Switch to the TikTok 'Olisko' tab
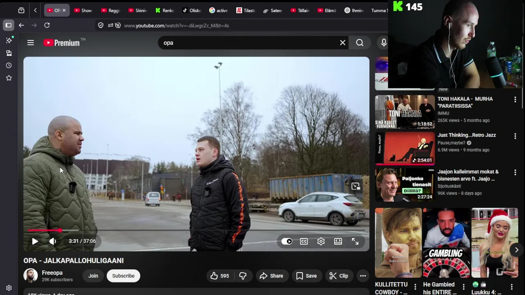The height and width of the screenshot is (295, 525). tap(192, 10)
